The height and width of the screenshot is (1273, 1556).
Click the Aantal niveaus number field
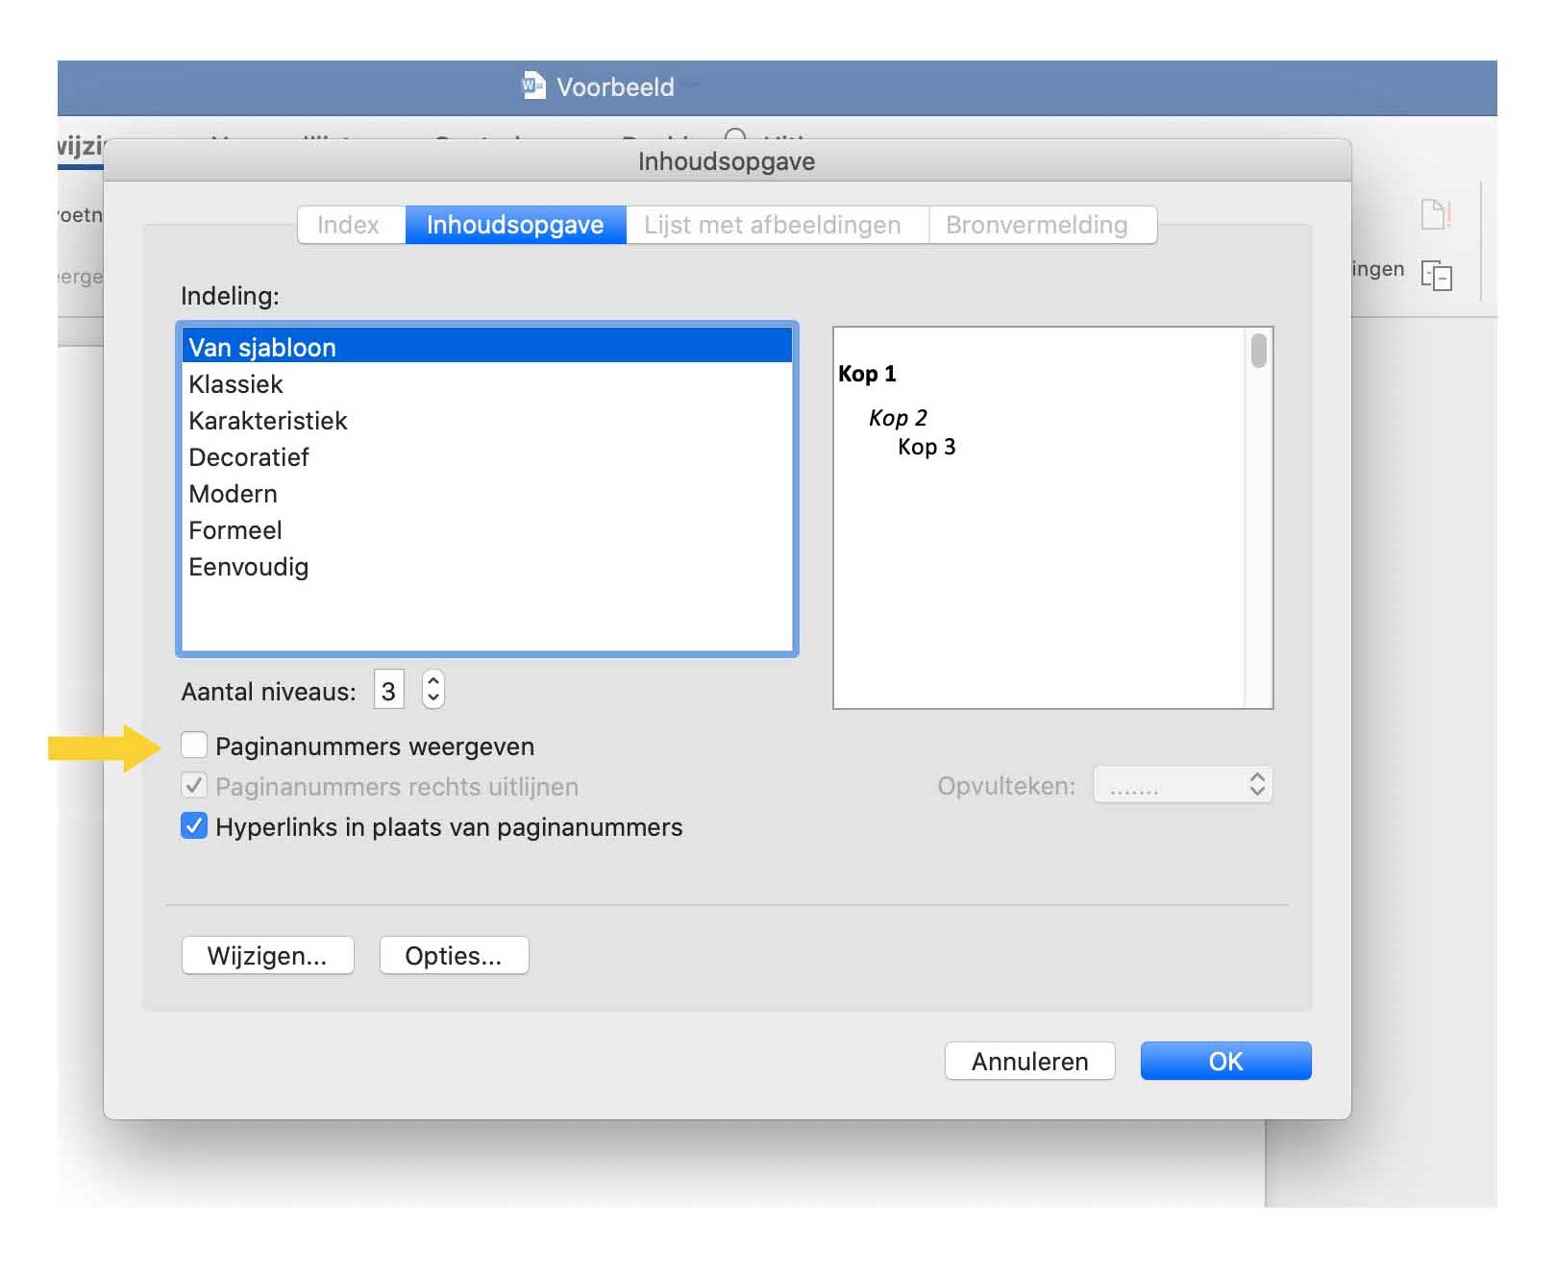tap(388, 691)
